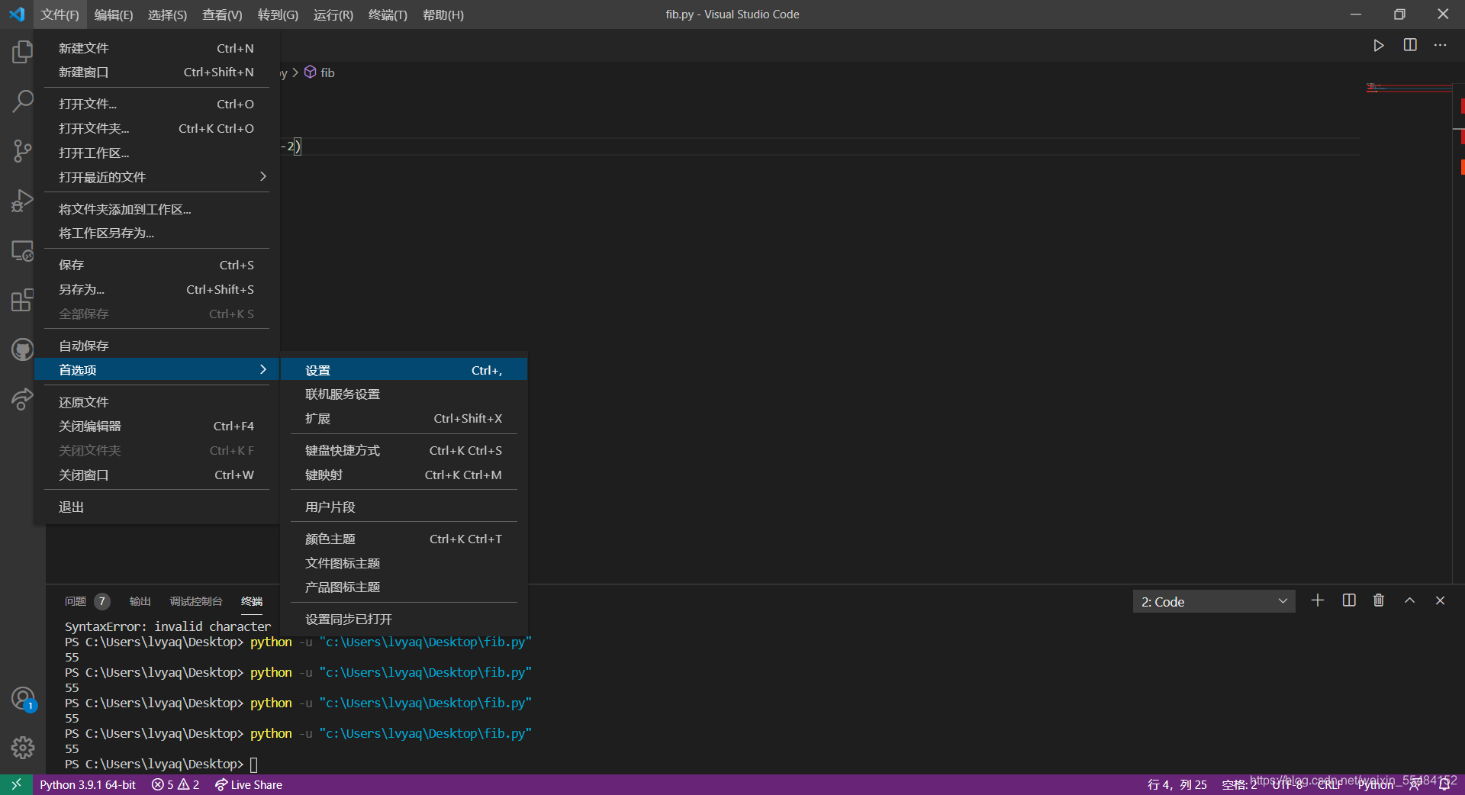Open the 文件(F) menu
This screenshot has width=1465, height=795.
tap(60, 14)
